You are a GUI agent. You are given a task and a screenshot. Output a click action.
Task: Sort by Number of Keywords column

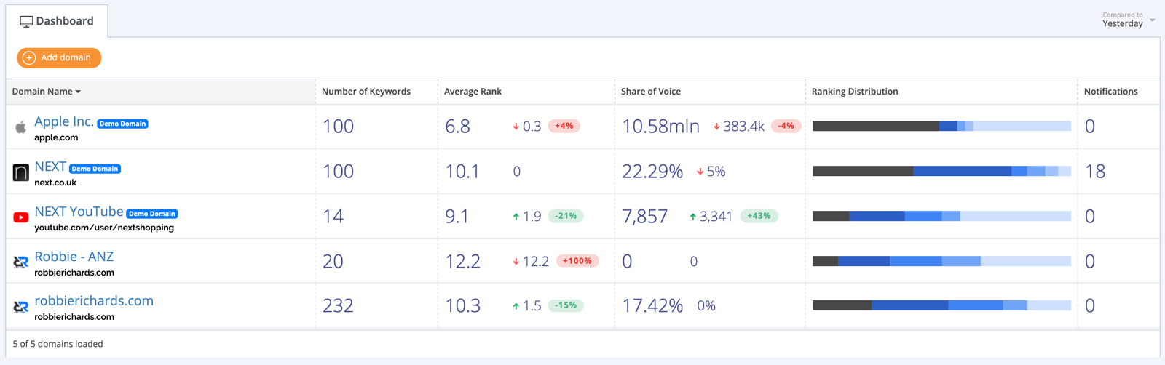coord(366,92)
